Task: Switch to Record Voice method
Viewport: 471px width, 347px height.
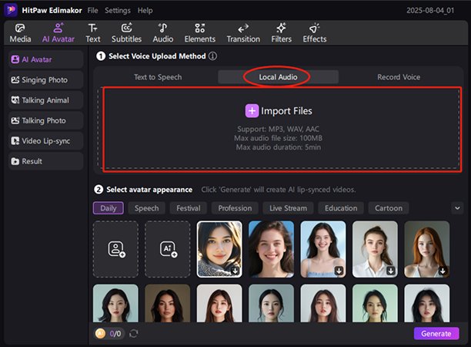Action: pyautogui.click(x=399, y=77)
